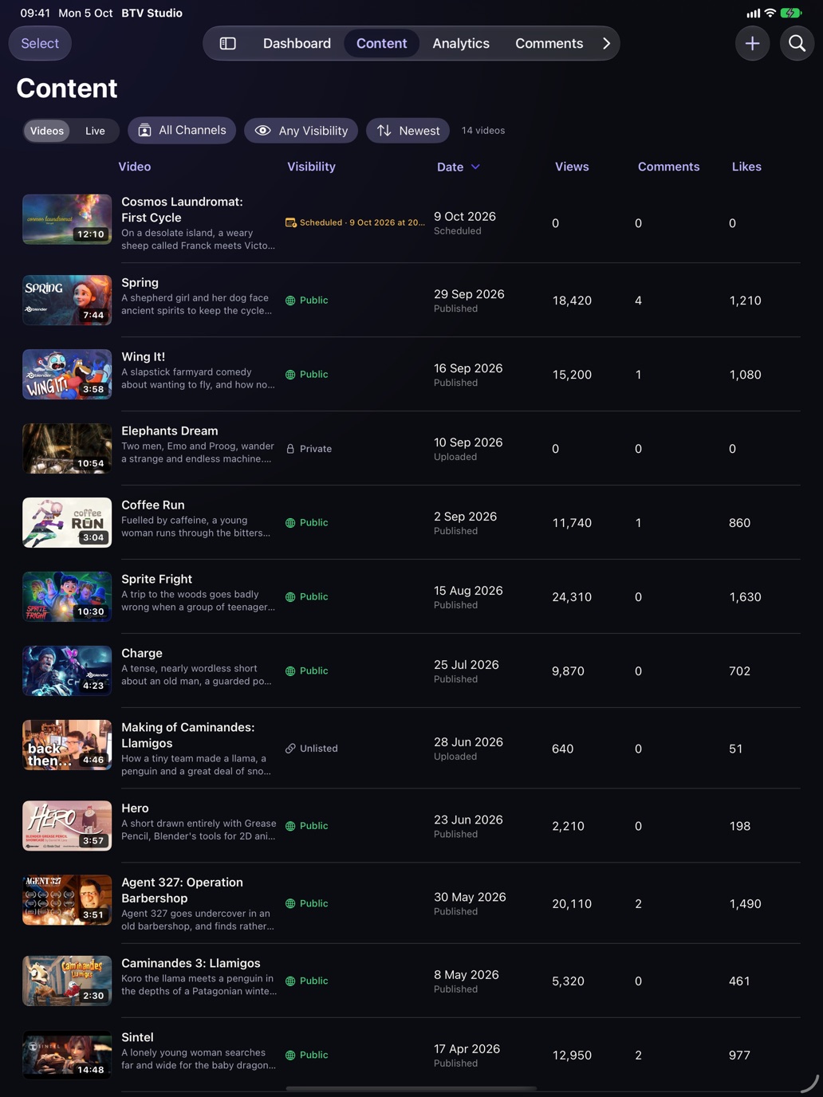
Task: Open search with the magnifier icon
Action: [x=797, y=44]
